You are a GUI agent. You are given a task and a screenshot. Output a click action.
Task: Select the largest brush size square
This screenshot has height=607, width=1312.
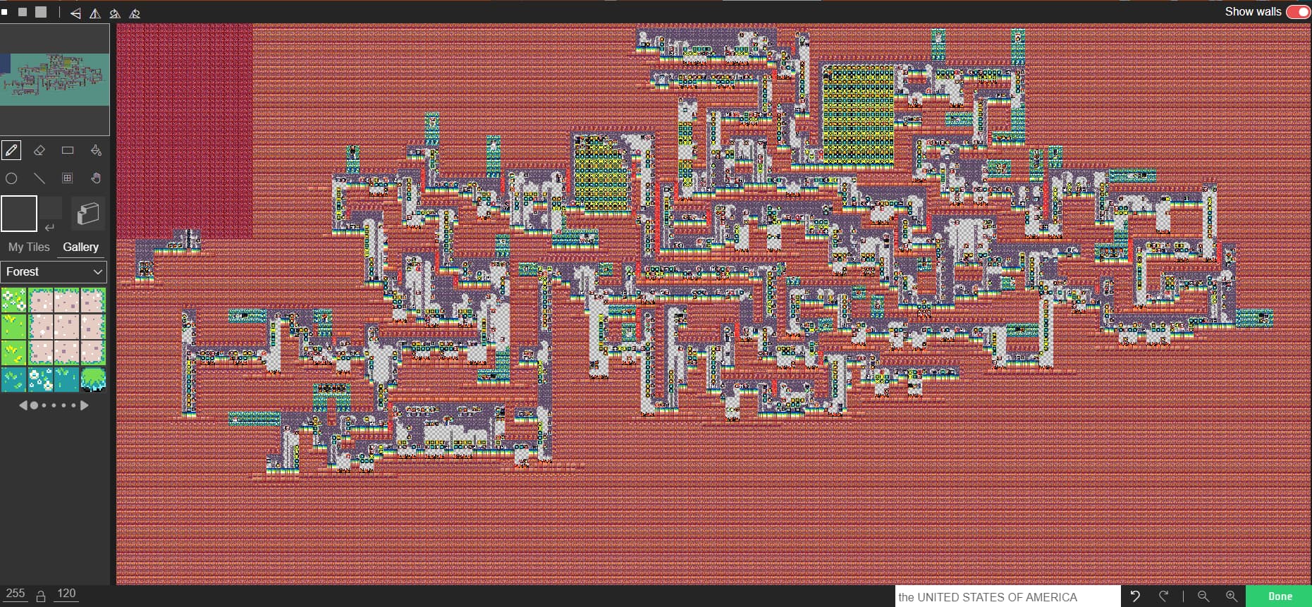(x=41, y=12)
